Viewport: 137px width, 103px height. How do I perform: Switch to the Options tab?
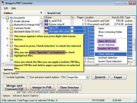click(x=6, y=96)
